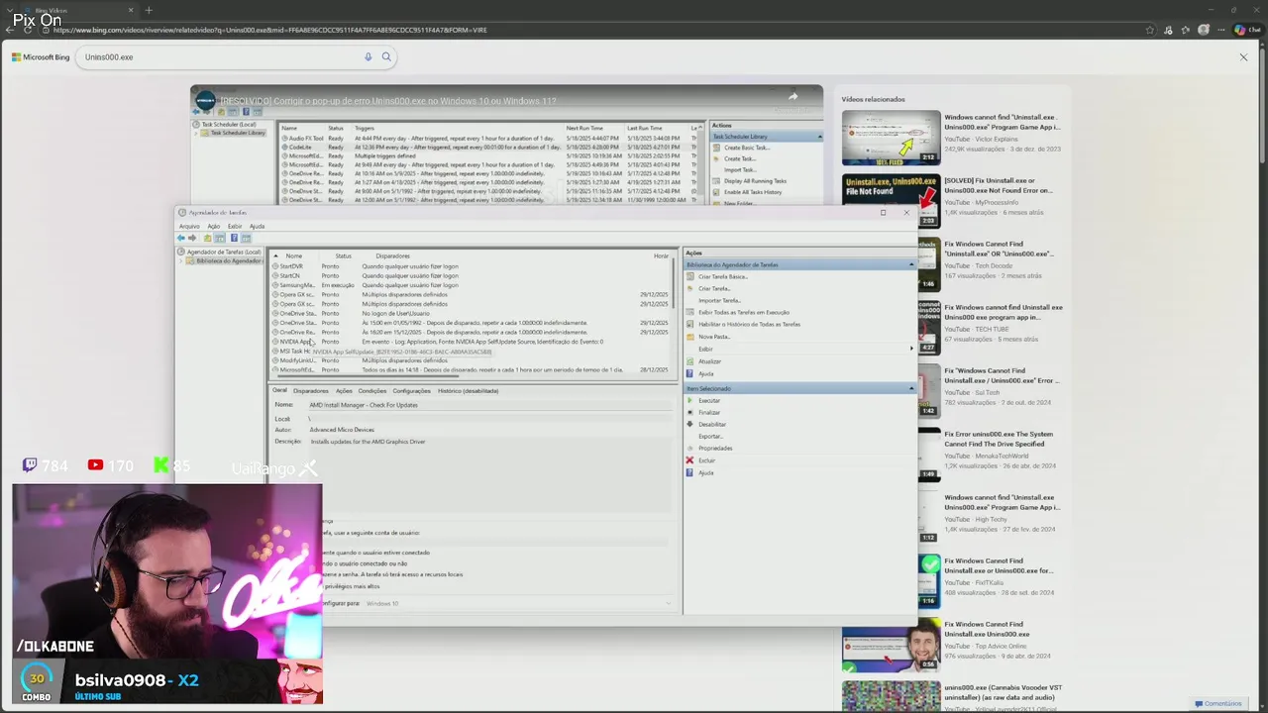Expand the Exibir submenu arrow in Ações

(x=911, y=349)
